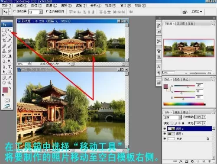Select the Blur tool
The height and width of the screenshot is (164, 217).
click(4, 61)
